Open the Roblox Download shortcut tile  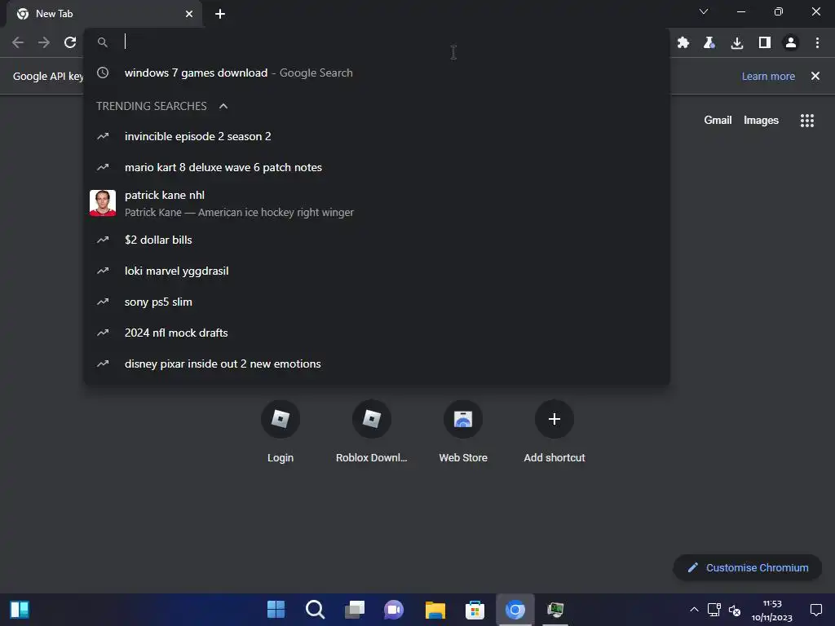coord(372,432)
